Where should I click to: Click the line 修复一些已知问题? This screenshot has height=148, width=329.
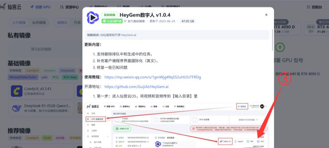(x=112, y=68)
